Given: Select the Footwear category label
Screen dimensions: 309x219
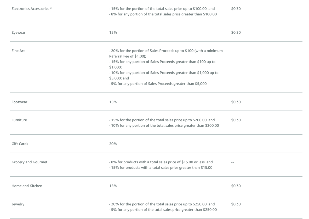Looking at the screenshot, I should pyautogui.click(x=19, y=102).
